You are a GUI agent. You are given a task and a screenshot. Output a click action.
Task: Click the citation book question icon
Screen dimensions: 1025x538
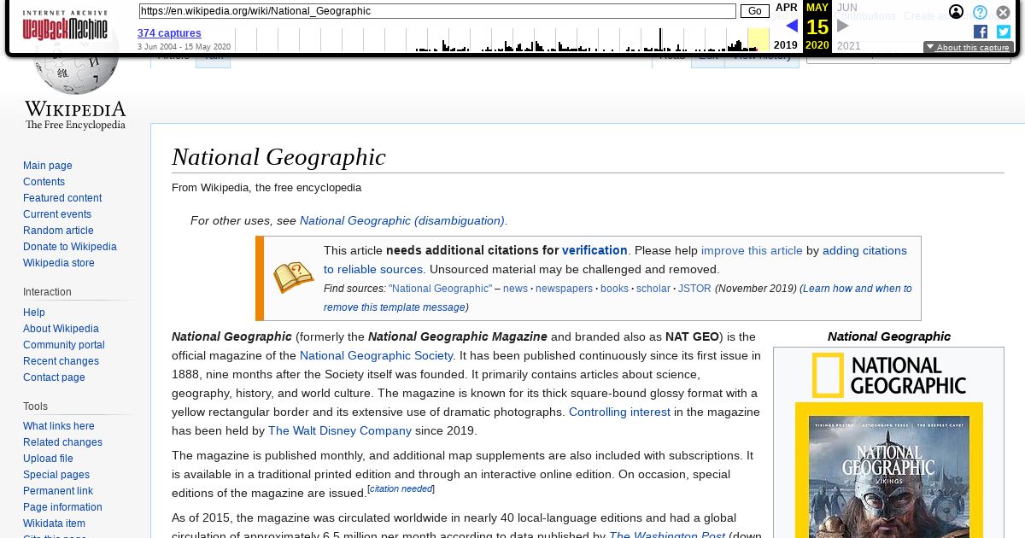[294, 278]
